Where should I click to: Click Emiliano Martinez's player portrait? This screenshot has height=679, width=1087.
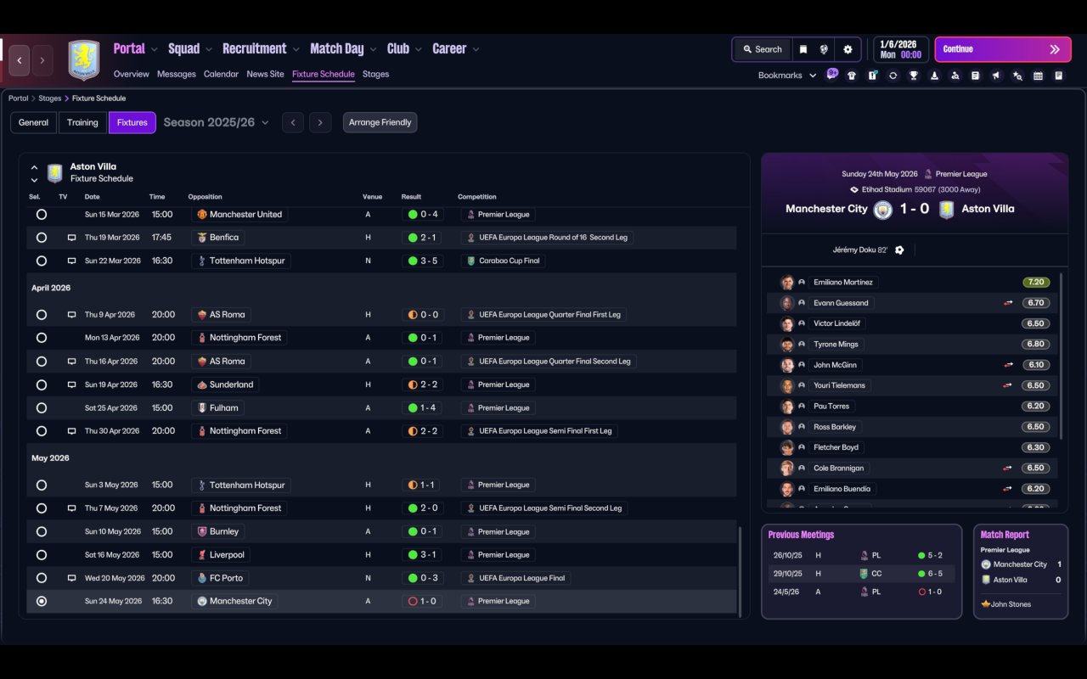[x=787, y=283]
